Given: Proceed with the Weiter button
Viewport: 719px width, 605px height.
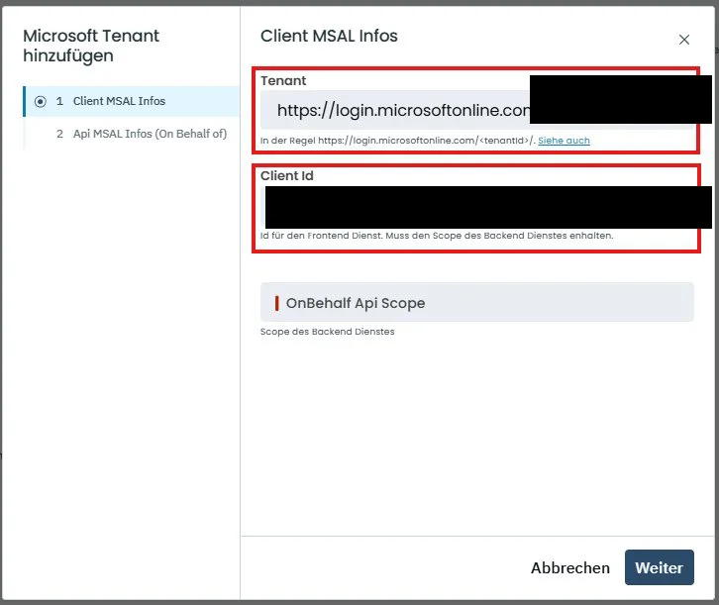Looking at the screenshot, I should tap(659, 568).
